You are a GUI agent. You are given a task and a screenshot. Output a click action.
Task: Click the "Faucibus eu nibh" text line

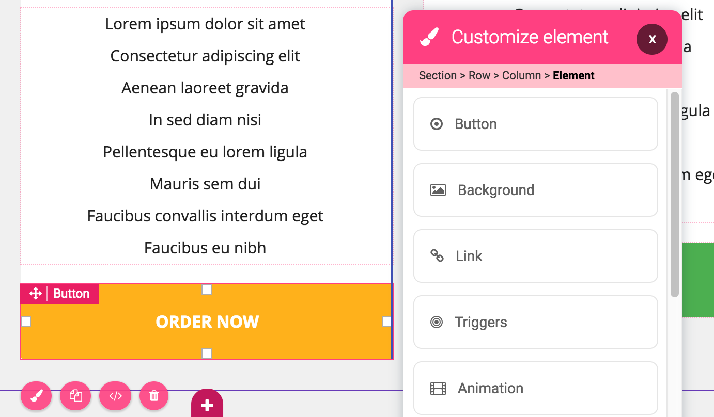(205, 248)
